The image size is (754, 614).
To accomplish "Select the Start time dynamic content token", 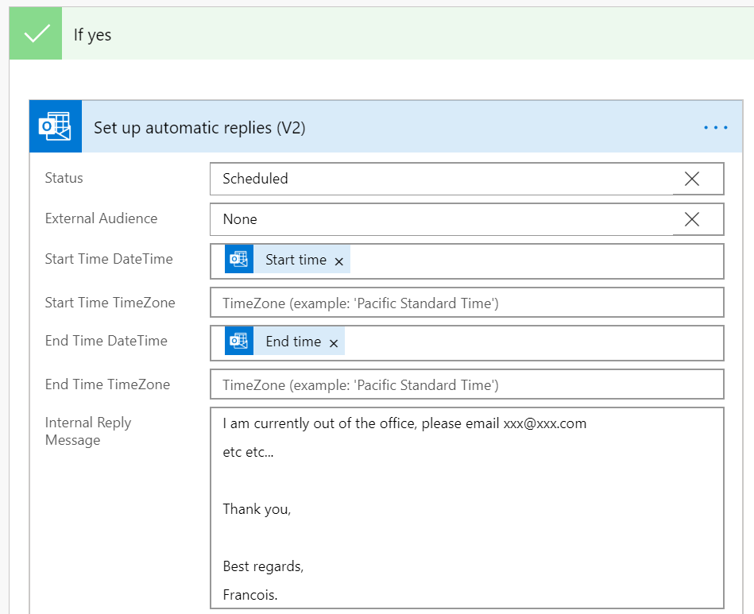I will pyautogui.click(x=296, y=260).
